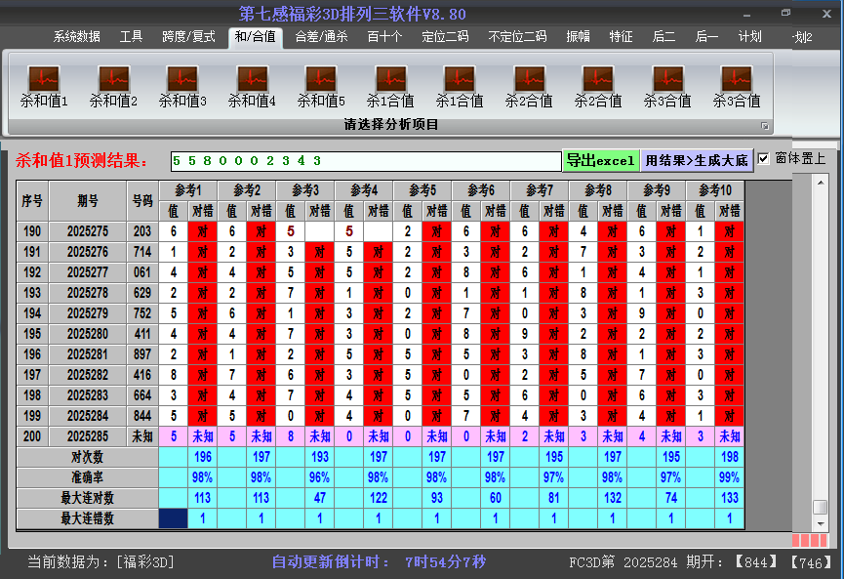844x579 pixels.
Task: Open the 杀和值3 analysis icon
Action: pyautogui.click(x=182, y=79)
